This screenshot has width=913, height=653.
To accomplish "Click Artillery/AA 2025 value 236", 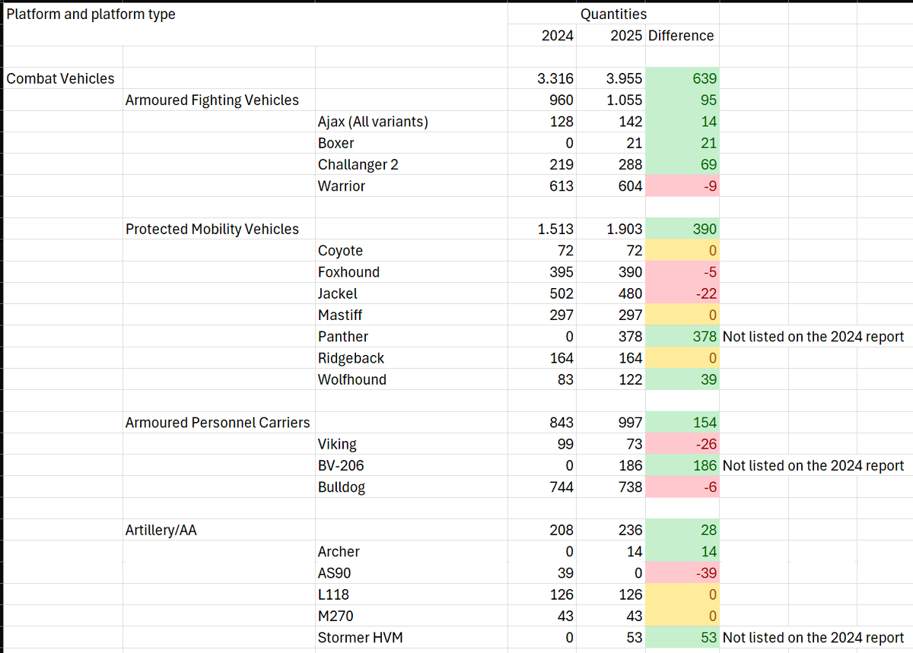I will pyautogui.click(x=610, y=530).
